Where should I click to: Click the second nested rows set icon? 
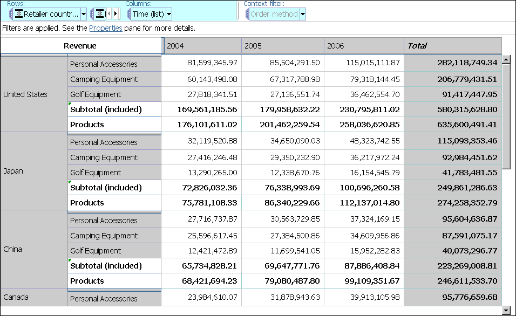[x=100, y=14]
